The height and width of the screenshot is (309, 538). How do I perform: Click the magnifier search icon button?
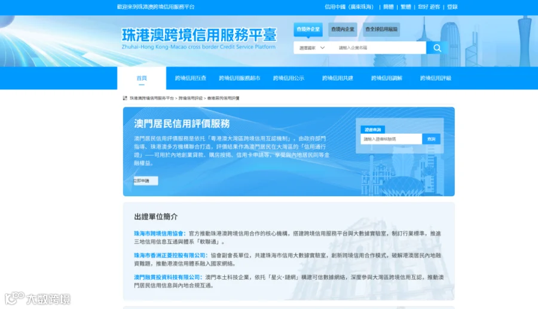[x=437, y=48]
